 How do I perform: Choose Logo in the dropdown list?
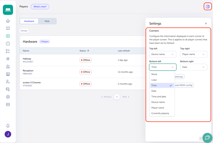tap(162, 80)
